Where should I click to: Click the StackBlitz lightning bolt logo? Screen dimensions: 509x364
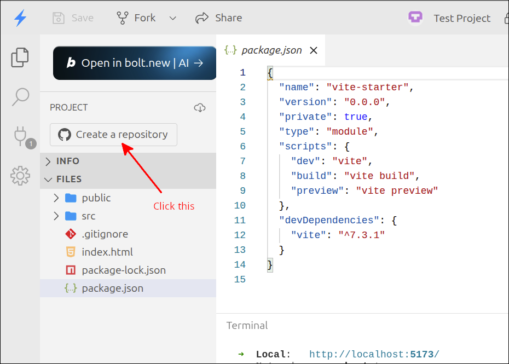coord(20,18)
